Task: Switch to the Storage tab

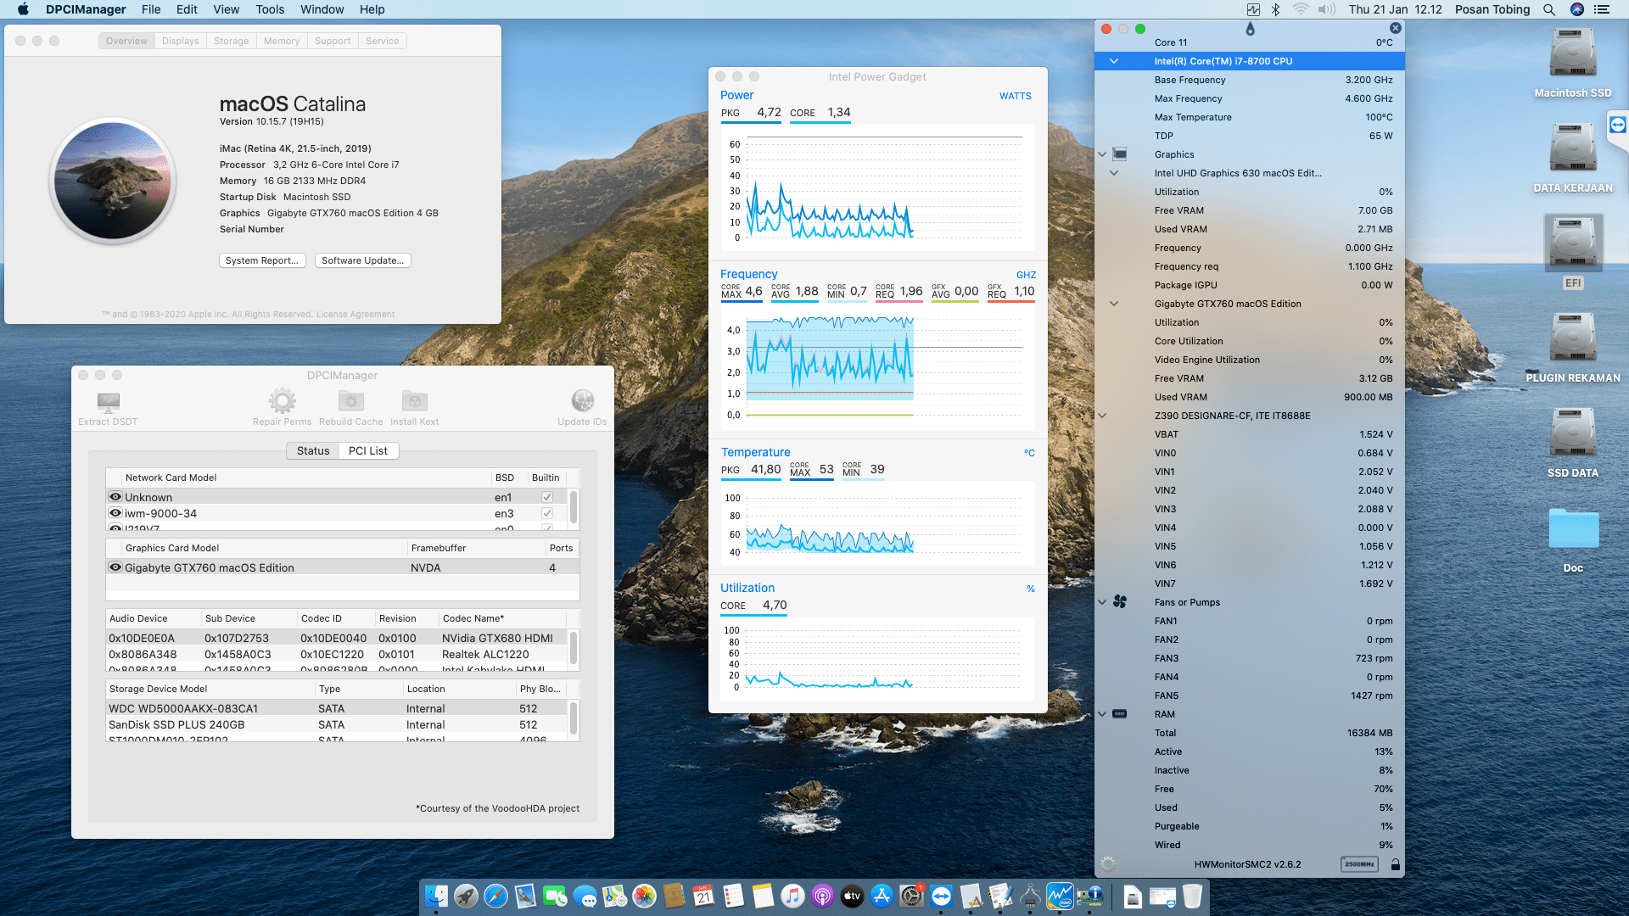Action: click(231, 41)
